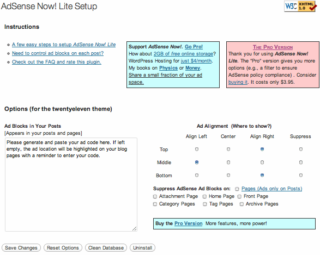Click the 'Pro Version' link in the buy banner
The image size is (320, 255).
tap(189, 223)
